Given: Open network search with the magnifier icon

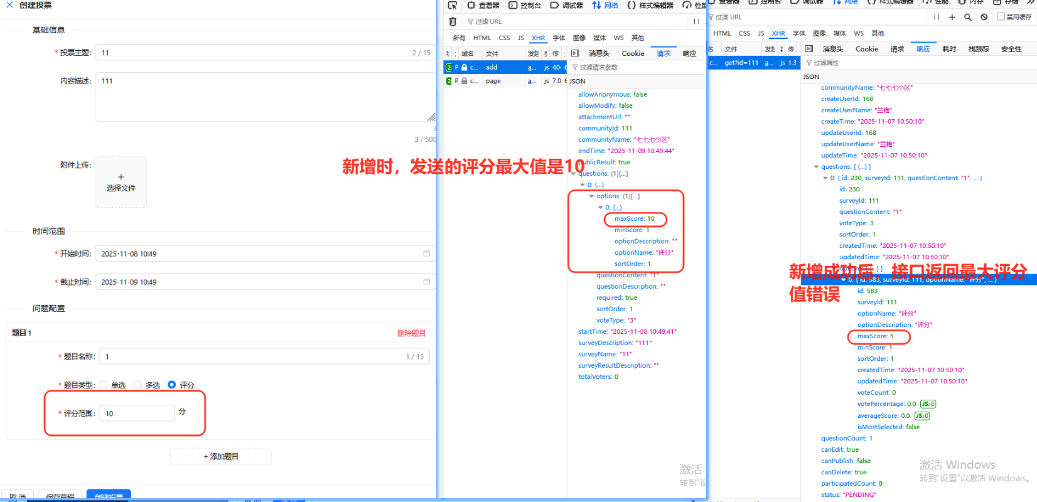Looking at the screenshot, I should (968, 17).
